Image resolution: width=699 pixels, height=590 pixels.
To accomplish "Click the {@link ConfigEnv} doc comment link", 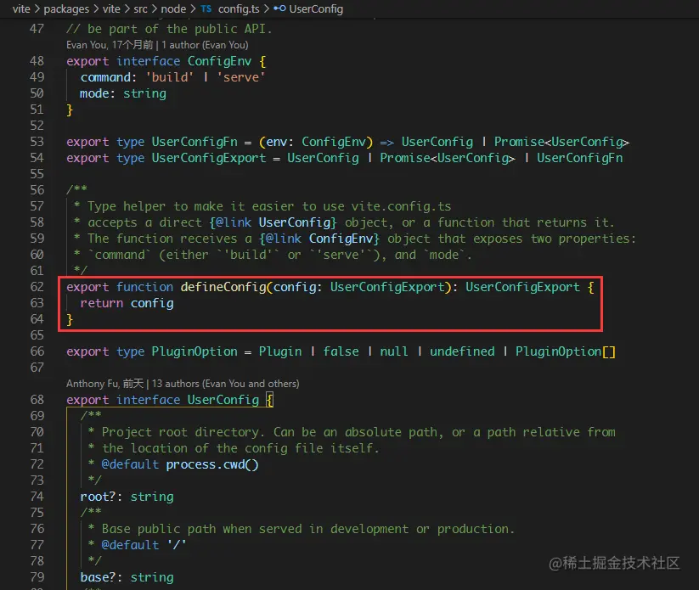I will [x=343, y=238].
